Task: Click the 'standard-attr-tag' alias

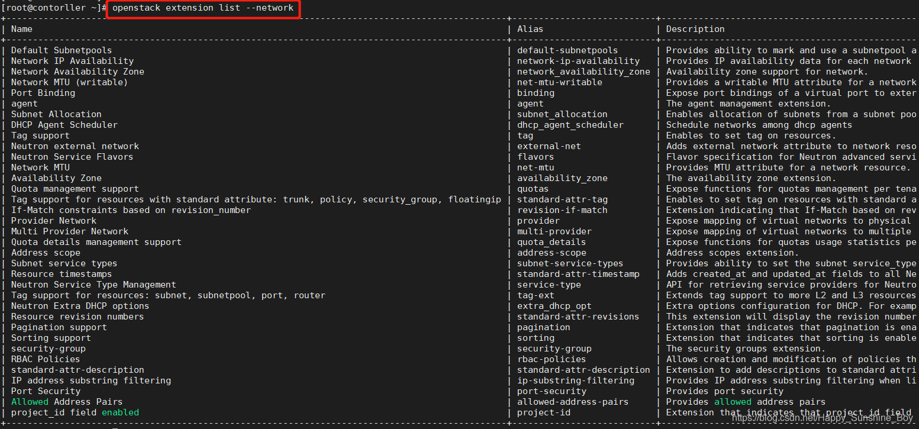Action: click(562, 199)
